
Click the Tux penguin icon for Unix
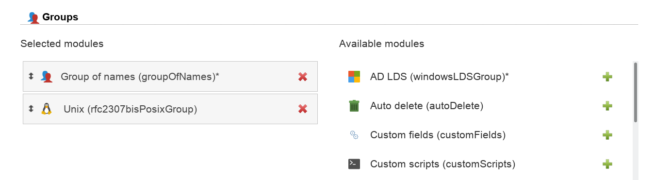[46, 109]
